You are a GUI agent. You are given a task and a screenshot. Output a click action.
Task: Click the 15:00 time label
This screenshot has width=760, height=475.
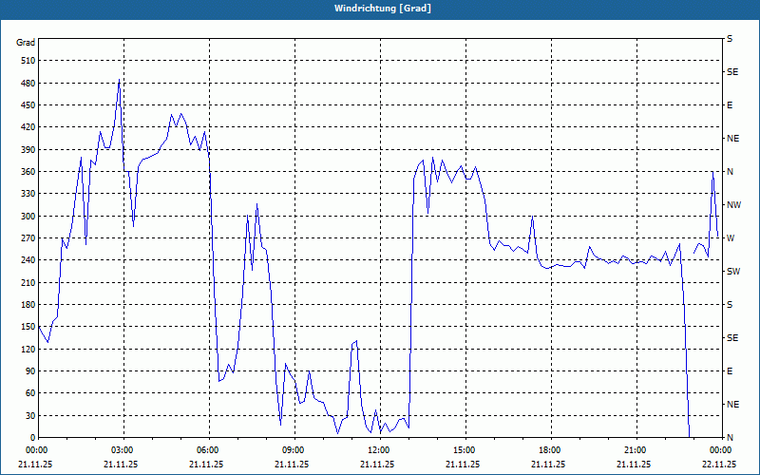[x=464, y=450]
